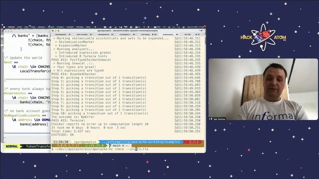Click 'Next ==' definition in editor
The height and width of the screenshot is (179, 319).
coord(11,62)
